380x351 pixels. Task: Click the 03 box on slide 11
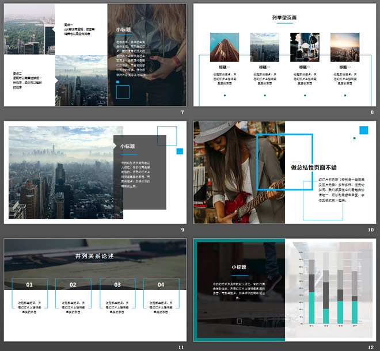[x=117, y=293]
